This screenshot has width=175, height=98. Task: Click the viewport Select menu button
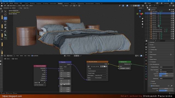(23, 5)
